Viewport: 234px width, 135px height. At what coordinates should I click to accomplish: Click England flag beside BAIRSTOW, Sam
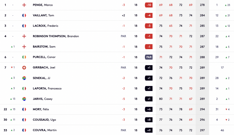(x=24, y=47)
